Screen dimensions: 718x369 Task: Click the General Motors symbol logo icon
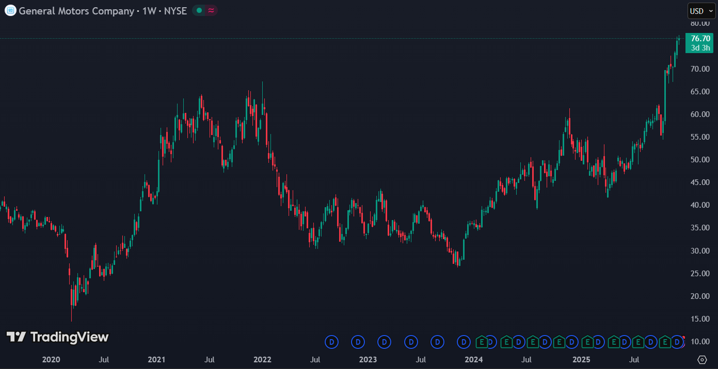(x=10, y=10)
